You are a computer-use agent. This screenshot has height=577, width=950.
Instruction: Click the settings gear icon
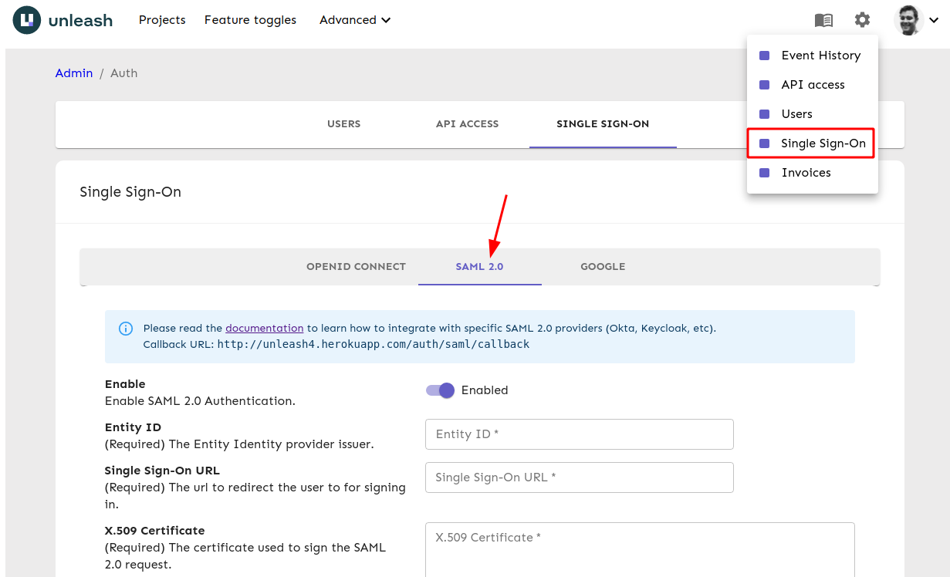click(x=862, y=20)
